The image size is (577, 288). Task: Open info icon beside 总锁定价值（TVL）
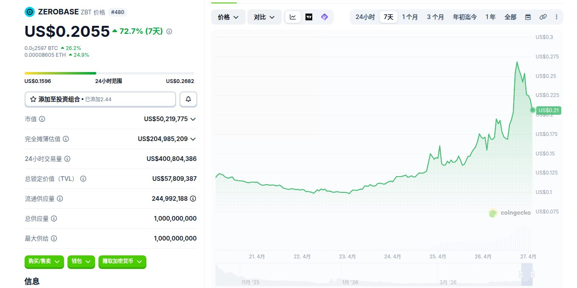click(83, 179)
